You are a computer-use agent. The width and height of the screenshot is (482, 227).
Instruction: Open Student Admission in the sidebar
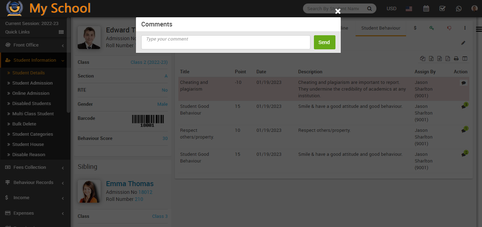click(x=32, y=83)
